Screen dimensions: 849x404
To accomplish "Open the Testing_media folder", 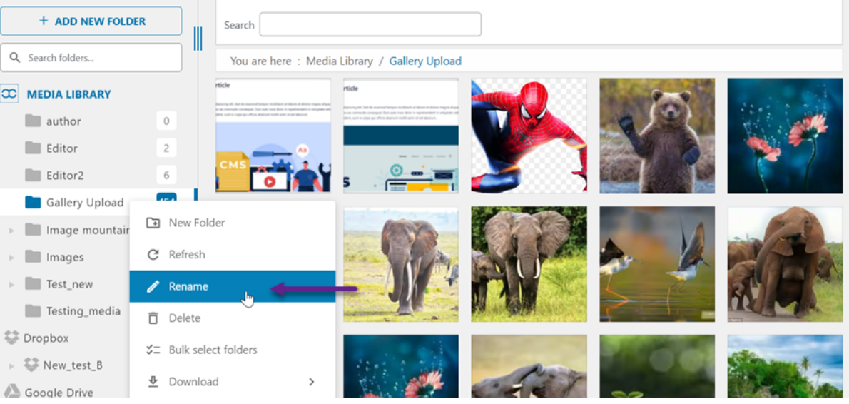I will pos(83,311).
